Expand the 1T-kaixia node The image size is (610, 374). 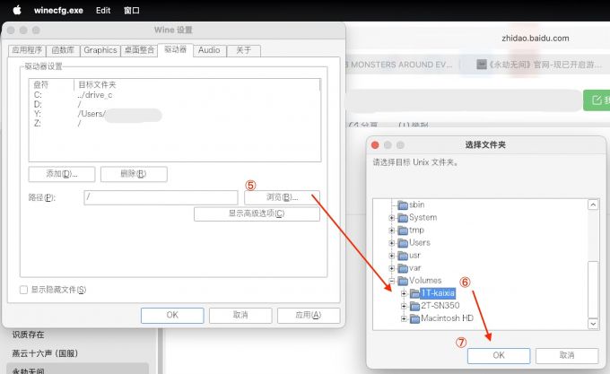point(404,293)
